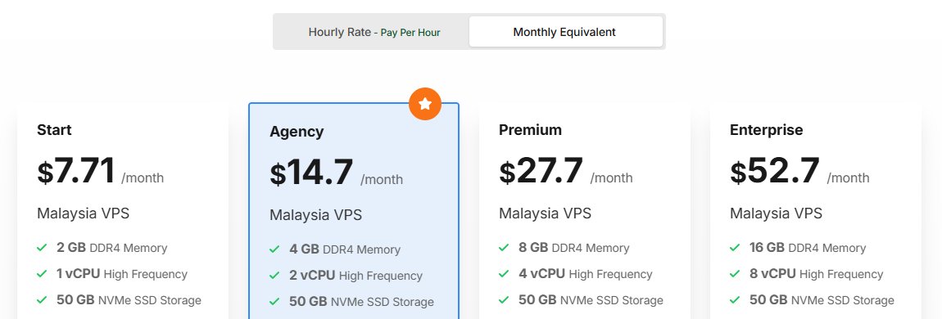Select the Start plan title

[x=54, y=130]
